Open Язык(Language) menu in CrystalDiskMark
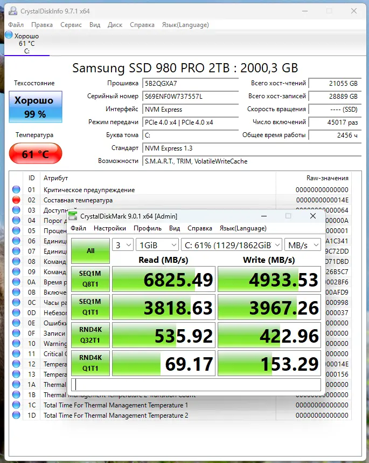The image size is (369, 463). point(243,228)
